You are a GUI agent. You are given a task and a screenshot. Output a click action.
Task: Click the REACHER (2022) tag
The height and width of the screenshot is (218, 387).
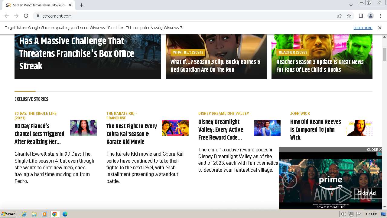point(293,52)
